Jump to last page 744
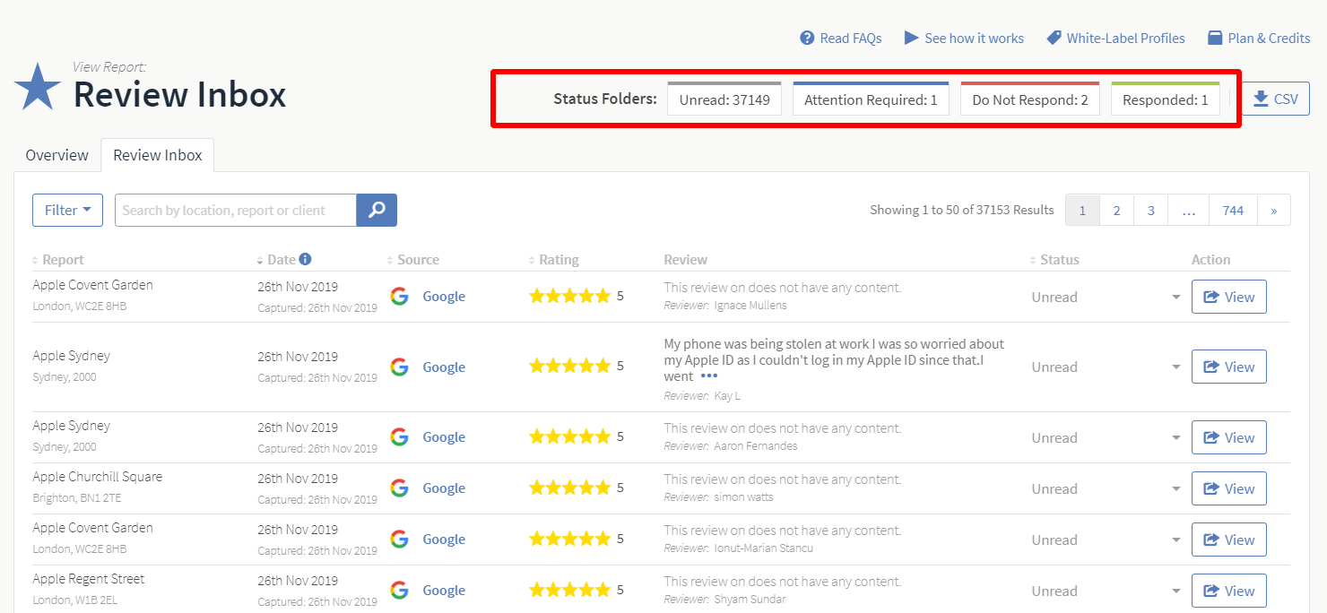This screenshot has height=613, width=1327. [x=1233, y=210]
